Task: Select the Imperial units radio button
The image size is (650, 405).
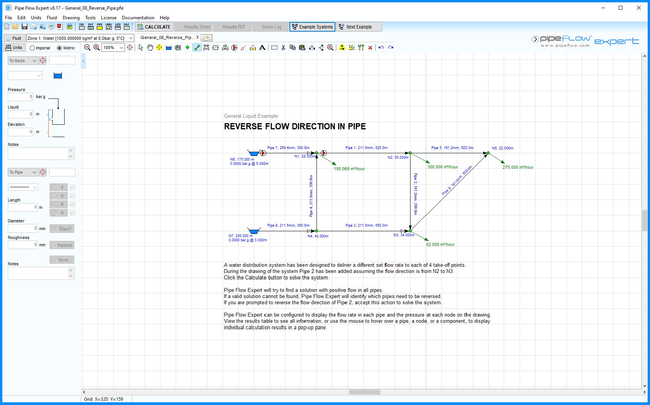Action: 32,48
